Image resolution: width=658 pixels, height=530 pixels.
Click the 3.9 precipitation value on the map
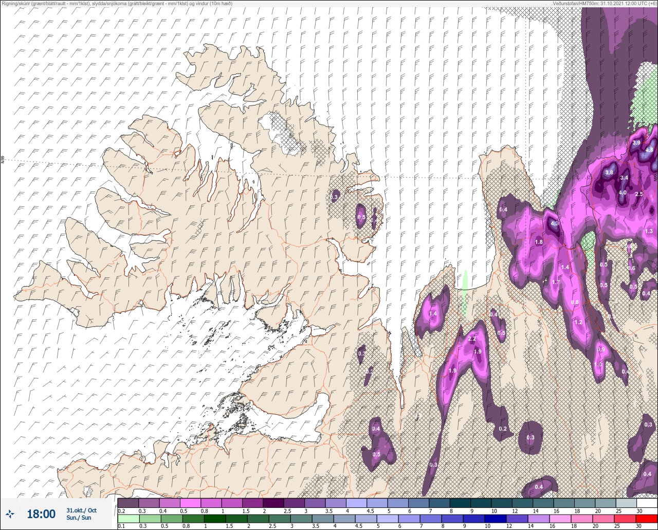(636, 143)
